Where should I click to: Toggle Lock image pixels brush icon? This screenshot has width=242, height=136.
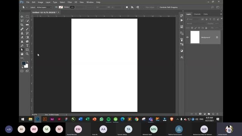click(x=195, y=28)
